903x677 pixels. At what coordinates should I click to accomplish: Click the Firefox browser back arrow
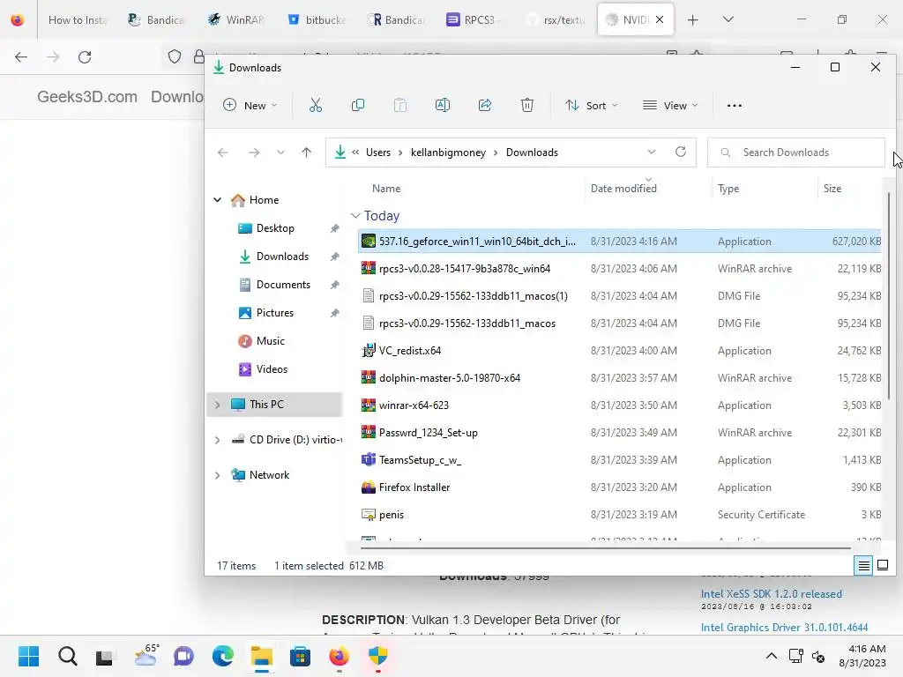21,57
